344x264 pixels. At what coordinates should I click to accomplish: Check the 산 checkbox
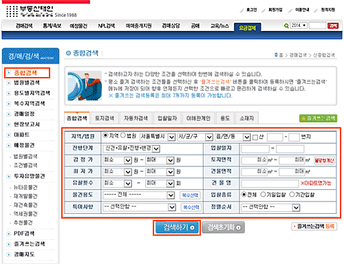(255, 137)
